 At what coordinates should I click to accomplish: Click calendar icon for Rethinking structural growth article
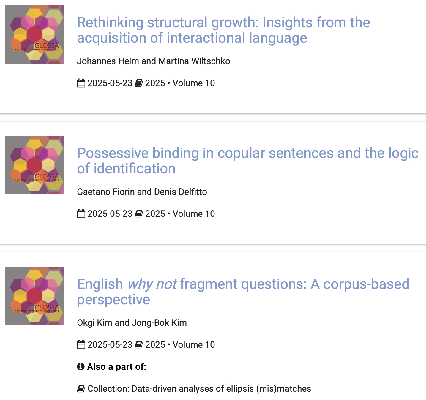[x=81, y=83]
